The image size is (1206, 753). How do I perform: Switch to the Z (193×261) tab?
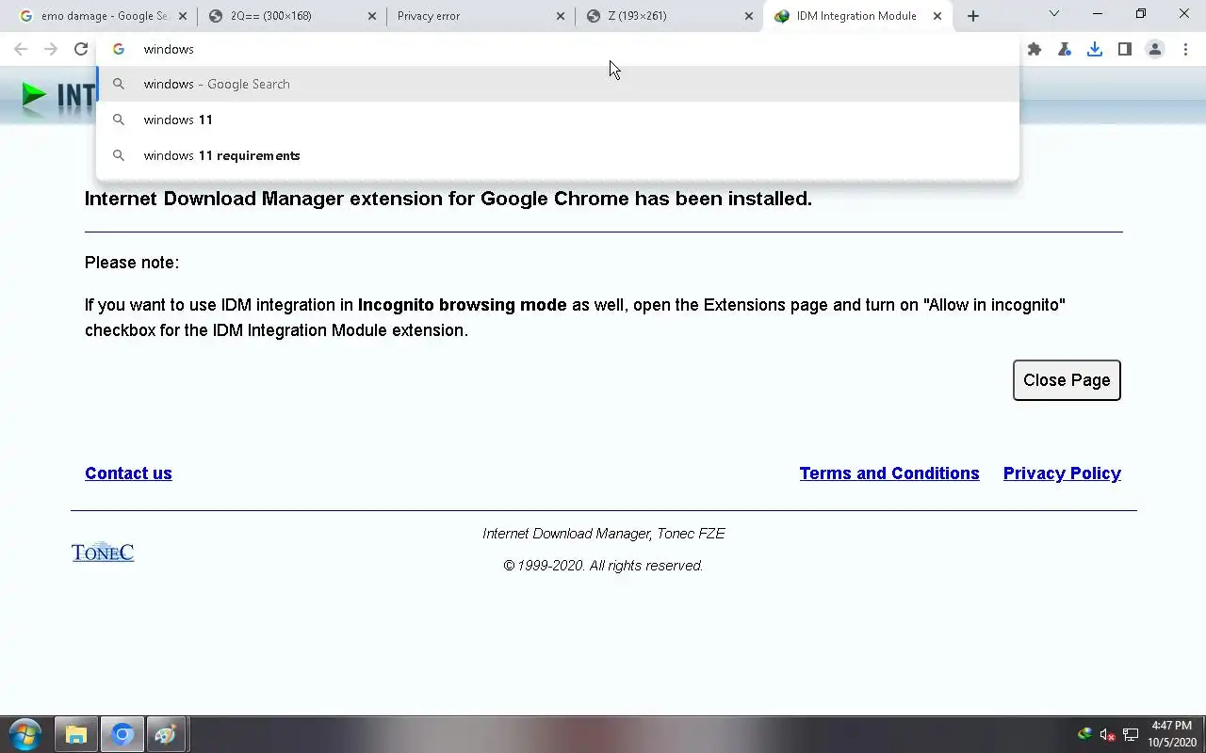click(x=664, y=16)
